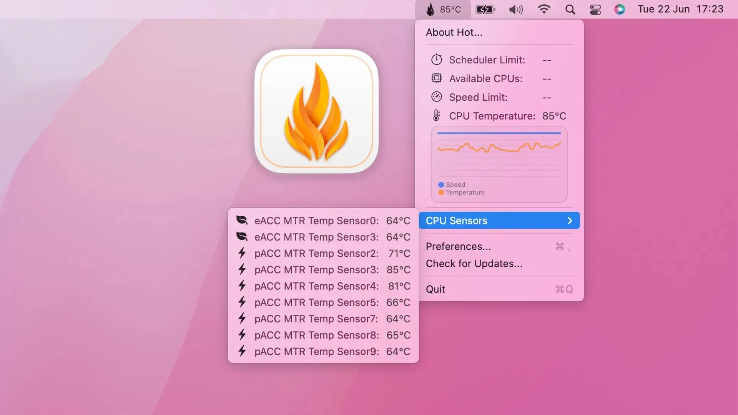Click bolt icon beside pACC Sensor4
The width and height of the screenshot is (738, 415).
(242, 286)
